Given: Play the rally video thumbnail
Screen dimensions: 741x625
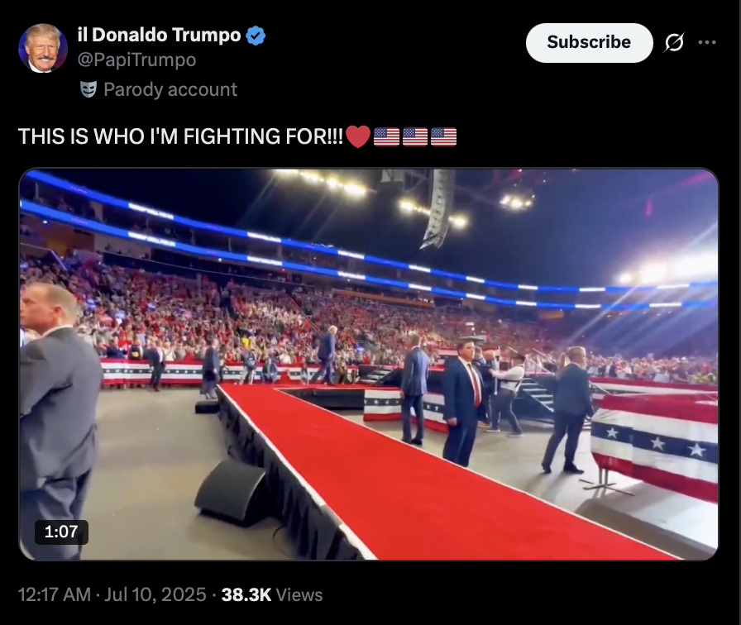Looking at the screenshot, I should [x=369, y=365].
